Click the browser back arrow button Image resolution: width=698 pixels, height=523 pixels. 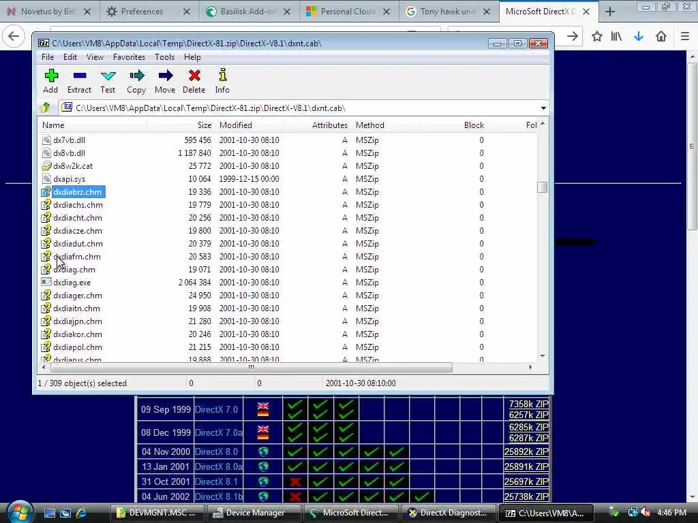point(14,37)
